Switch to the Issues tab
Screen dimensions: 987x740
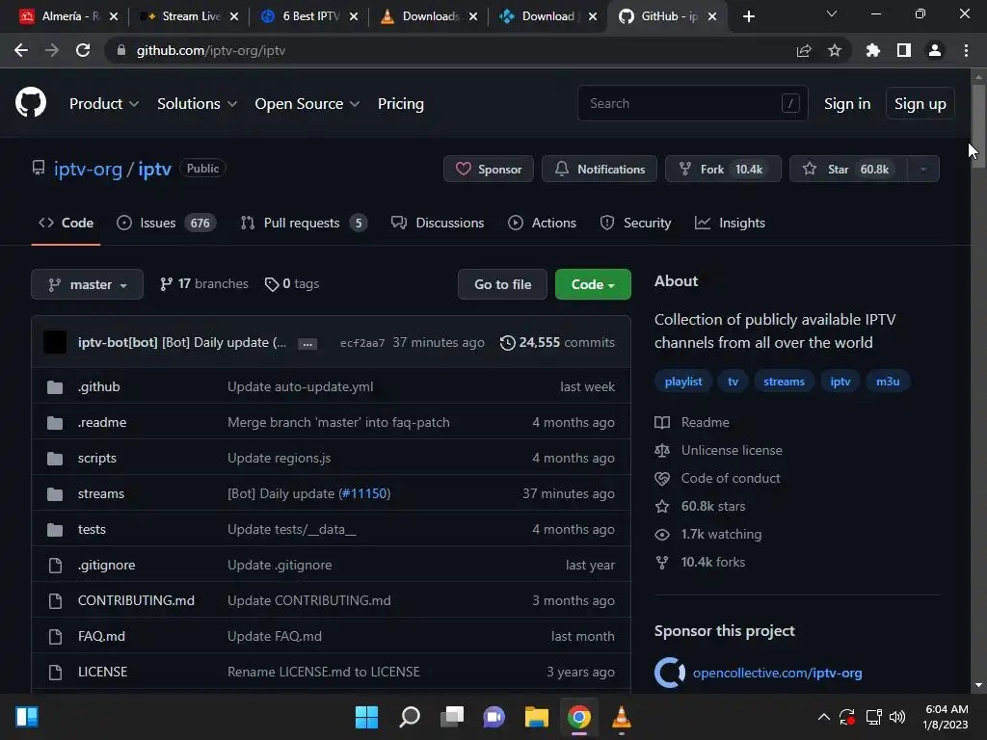(167, 223)
